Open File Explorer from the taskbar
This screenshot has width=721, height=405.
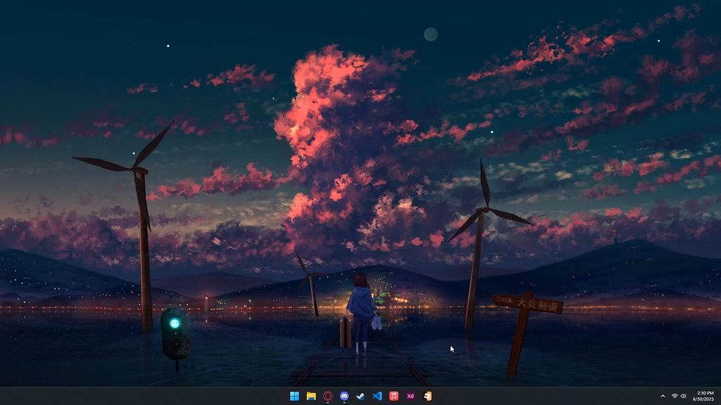click(311, 396)
